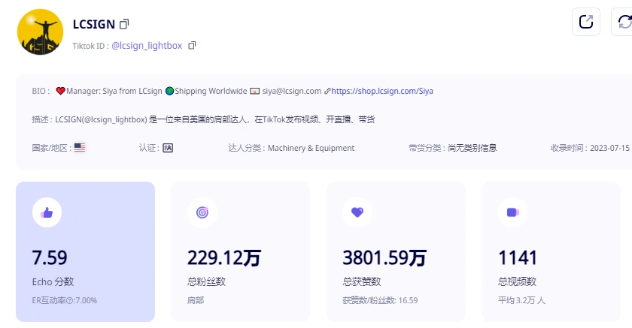Select the Echo score 7.59 card
Viewport: 632px width, 328px height.
(85, 251)
